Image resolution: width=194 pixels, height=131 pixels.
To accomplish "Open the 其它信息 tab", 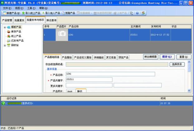I will pyautogui.click(x=111, y=57).
